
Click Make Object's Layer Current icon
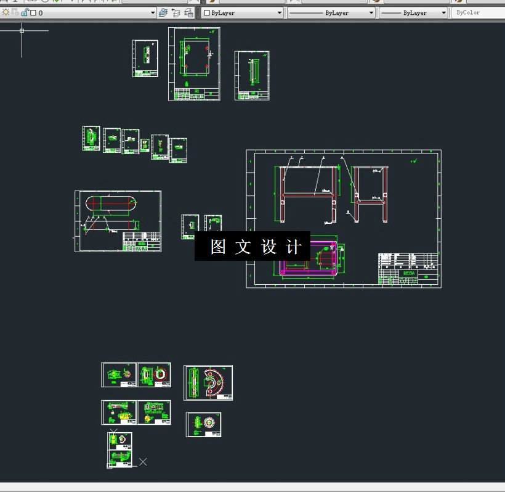pos(163,13)
